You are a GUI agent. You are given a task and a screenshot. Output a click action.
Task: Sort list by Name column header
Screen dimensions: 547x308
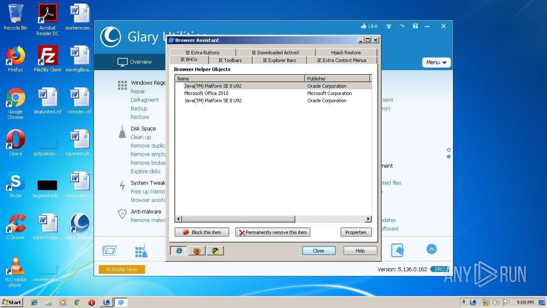[x=240, y=78]
